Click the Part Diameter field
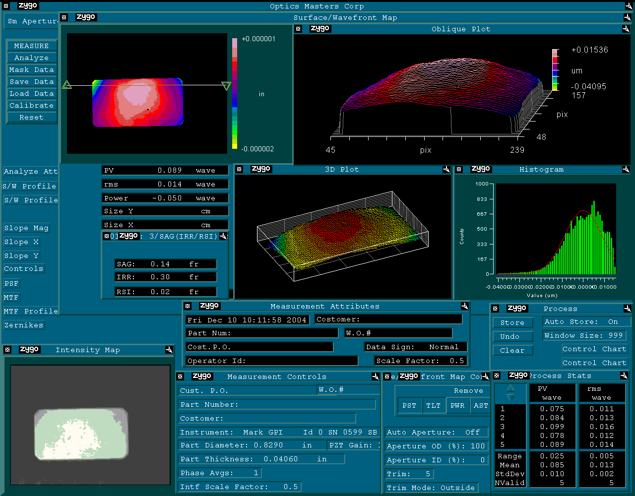Image resolution: width=635 pixels, height=496 pixels. pyautogui.click(x=253, y=445)
